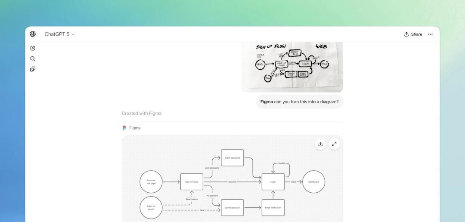
Task: Open search chats magnifier icon
Action: [x=33, y=59]
